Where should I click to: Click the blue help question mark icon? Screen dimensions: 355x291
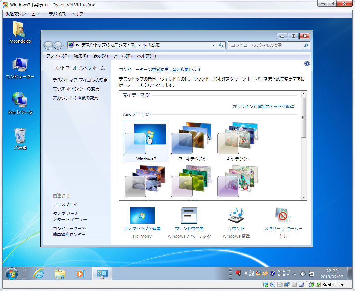(x=307, y=63)
